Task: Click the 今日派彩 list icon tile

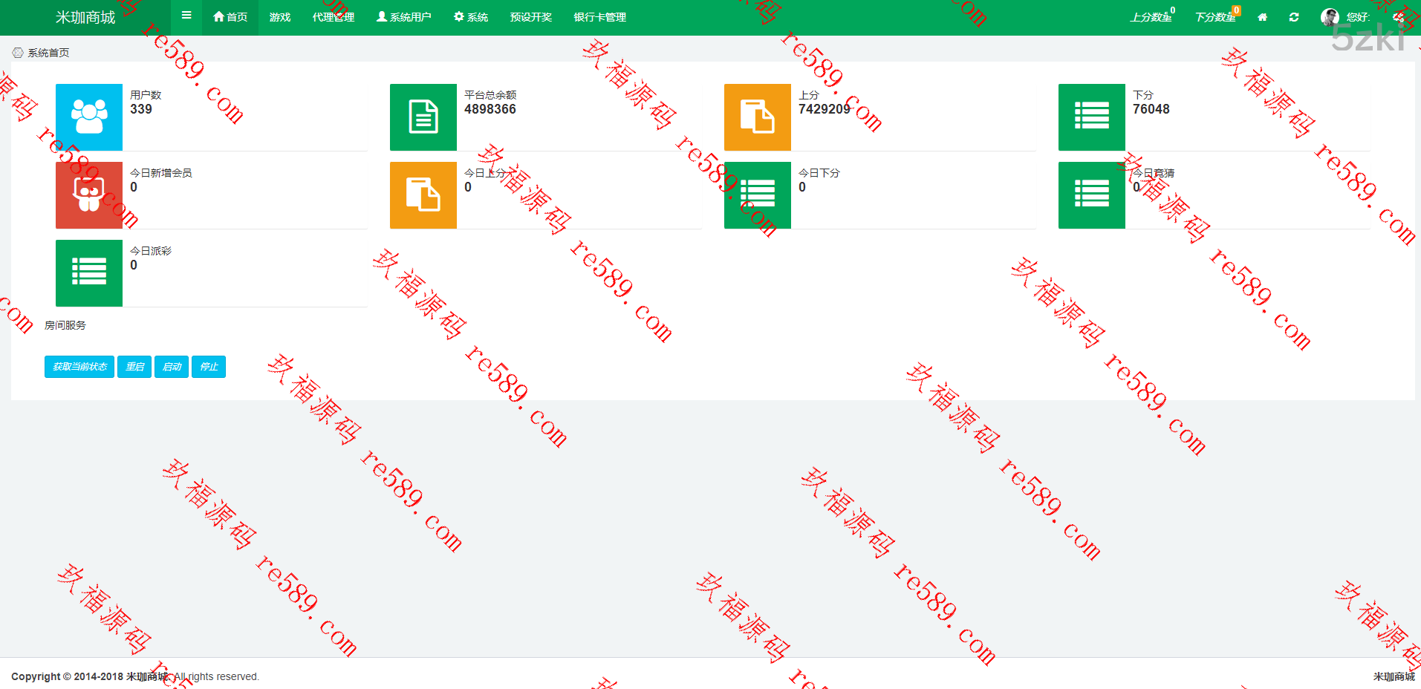Action: (89, 273)
